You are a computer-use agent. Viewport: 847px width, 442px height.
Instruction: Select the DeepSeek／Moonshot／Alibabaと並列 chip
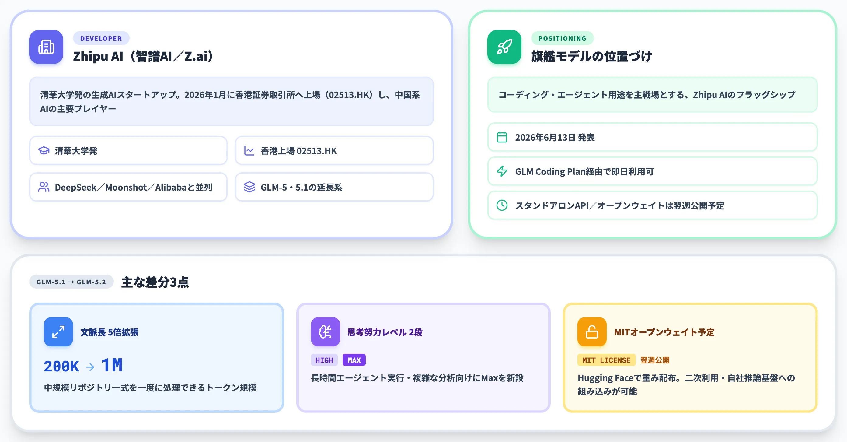128,187
